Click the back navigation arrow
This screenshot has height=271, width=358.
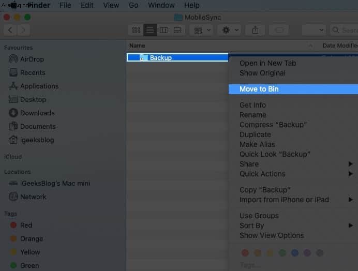pyautogui.click(x=10, y=30)
